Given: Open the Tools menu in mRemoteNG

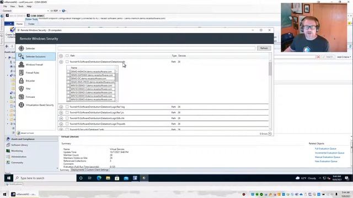Looking at the screenshot, I should (21, 6).
